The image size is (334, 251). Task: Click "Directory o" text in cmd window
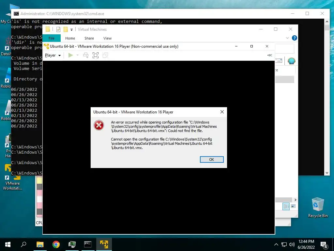point(28,79)
